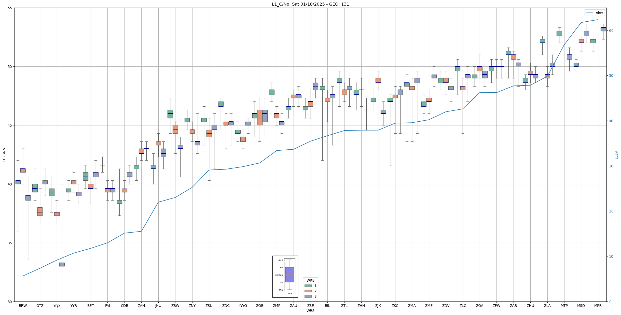This screenshot has width=621, height=315.
Task: Click the 35 tick on left axis
Action: tap(10, 243)
